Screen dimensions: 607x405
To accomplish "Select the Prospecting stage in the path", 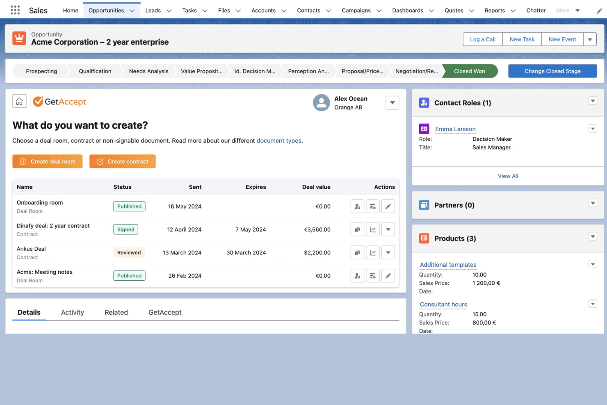I will pos(41,71).
